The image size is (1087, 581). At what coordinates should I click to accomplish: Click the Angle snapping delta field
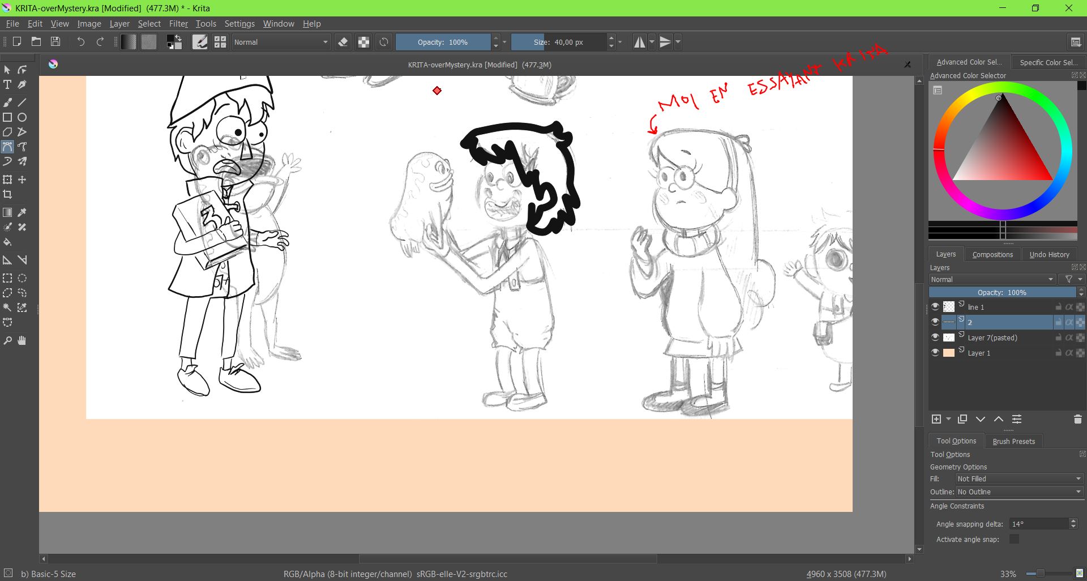pos(1039,524)
